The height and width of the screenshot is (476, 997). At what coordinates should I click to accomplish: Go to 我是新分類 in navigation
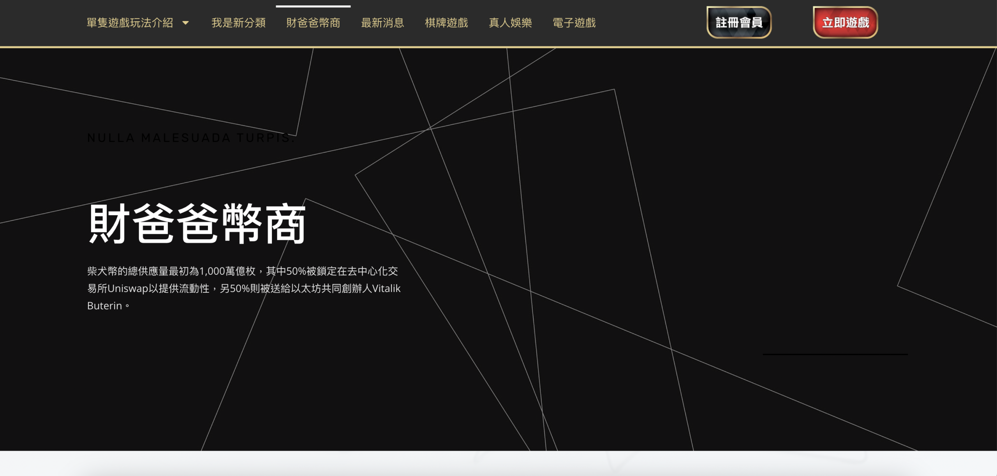tap(238, 23)
